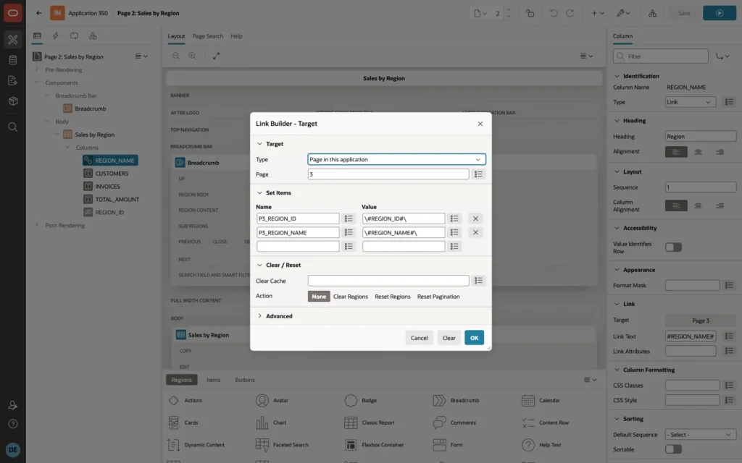Open the page list picker next to Page field
742x463 pixels.
pyautogui.click(x=478, y=174)
